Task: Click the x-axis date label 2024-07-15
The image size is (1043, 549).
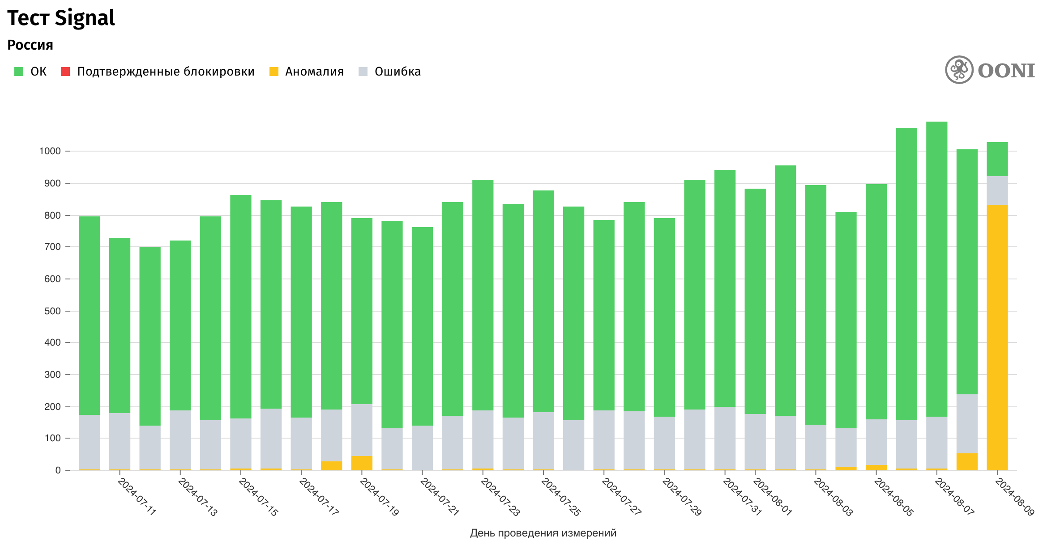Action: (258, 497)
